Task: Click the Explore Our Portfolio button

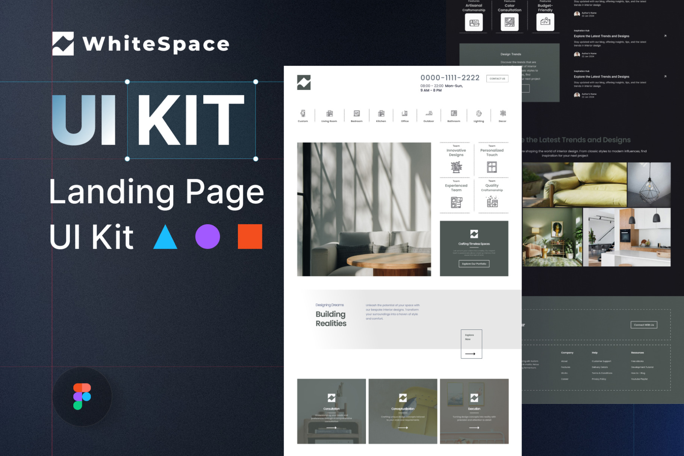Action: point(474,264)
